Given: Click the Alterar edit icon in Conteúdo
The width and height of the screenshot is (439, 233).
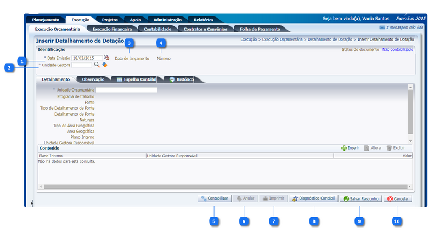Looking at the screenshot, I should click(x=367, y=148).
